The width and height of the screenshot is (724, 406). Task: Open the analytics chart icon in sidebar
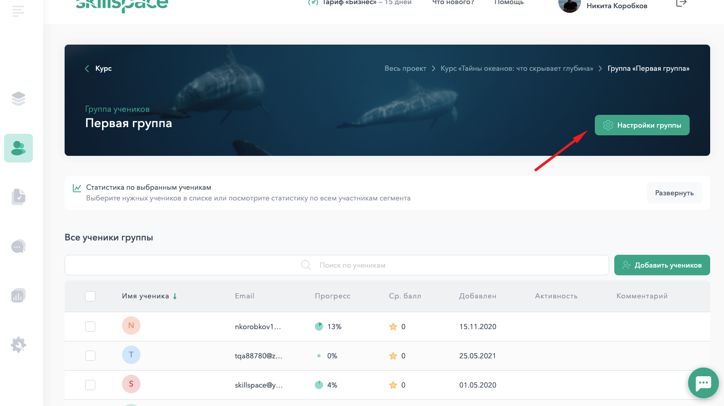click(18, 295)
